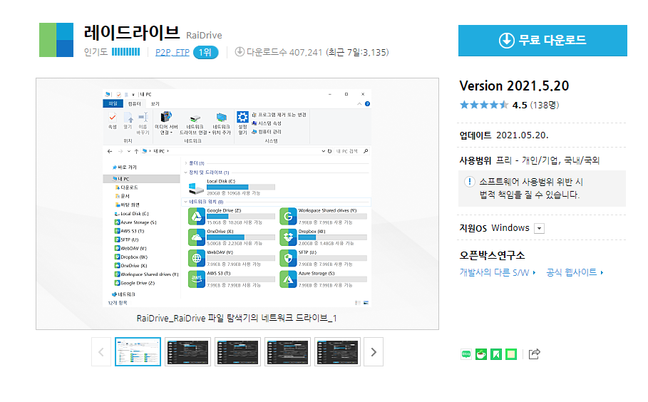Go to next screenshot with right arrow
Screen dimensions: 648x402
point(374,352)
